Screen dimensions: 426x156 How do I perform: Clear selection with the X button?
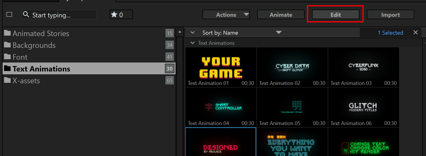(416, 32)
